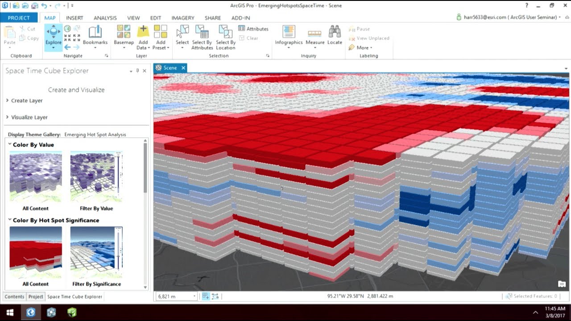The height and width of the screenshot is (321, 571).
Task: Open the PROJECT tab
Action: (19, 18)
